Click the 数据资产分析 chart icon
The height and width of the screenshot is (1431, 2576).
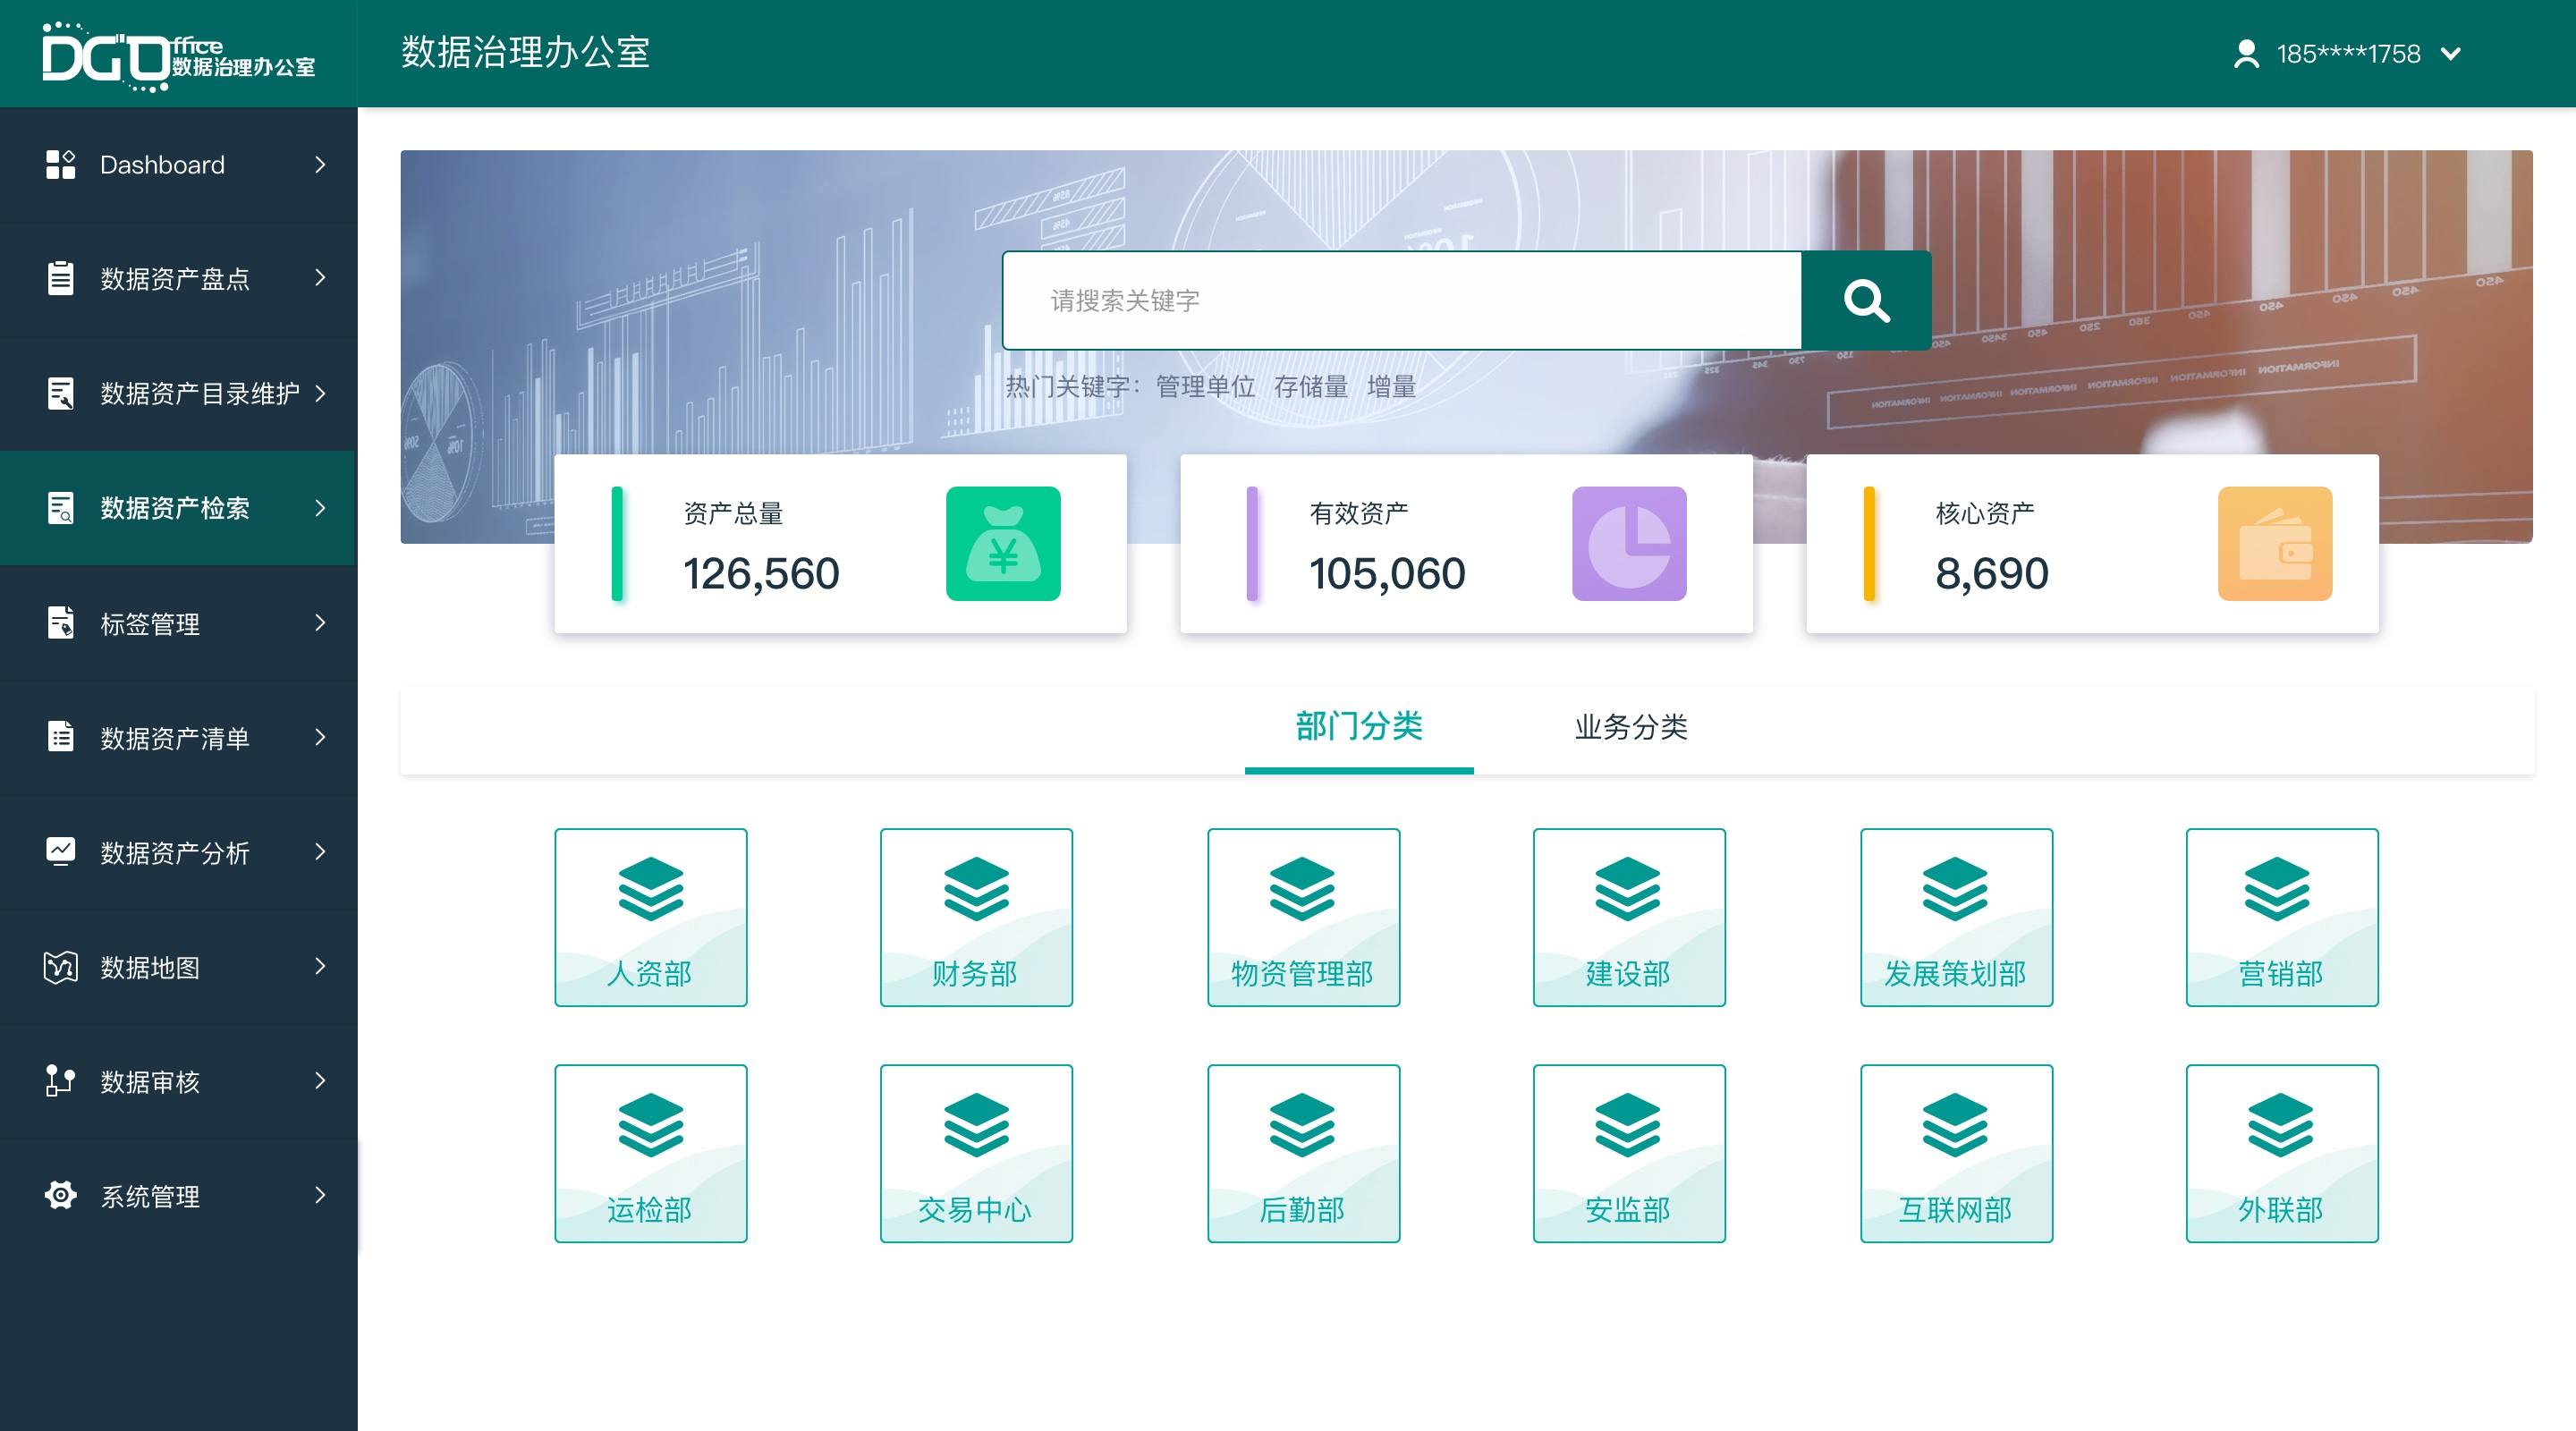pos(60,852)
